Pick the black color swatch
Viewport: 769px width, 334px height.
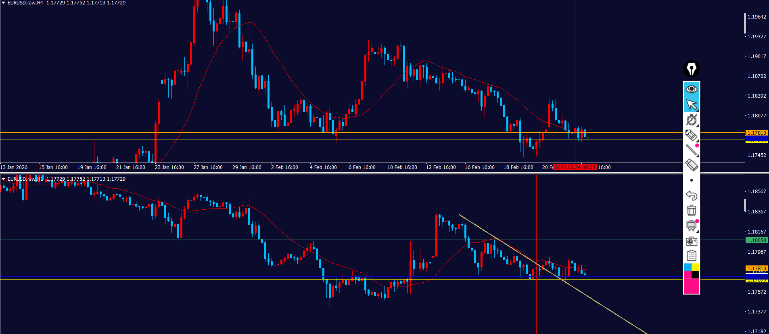(696, 275)
